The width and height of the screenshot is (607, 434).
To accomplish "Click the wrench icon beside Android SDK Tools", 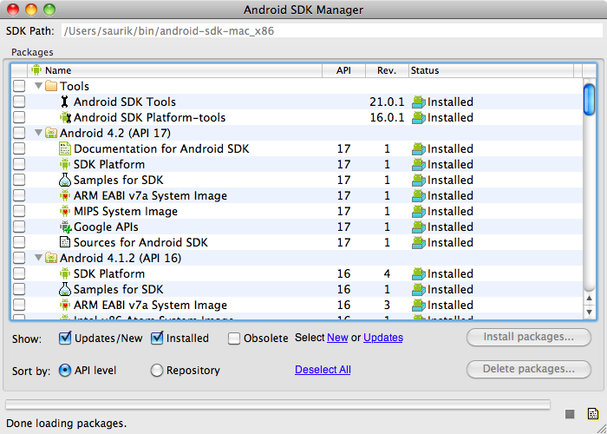I will (x=65, y=102).
